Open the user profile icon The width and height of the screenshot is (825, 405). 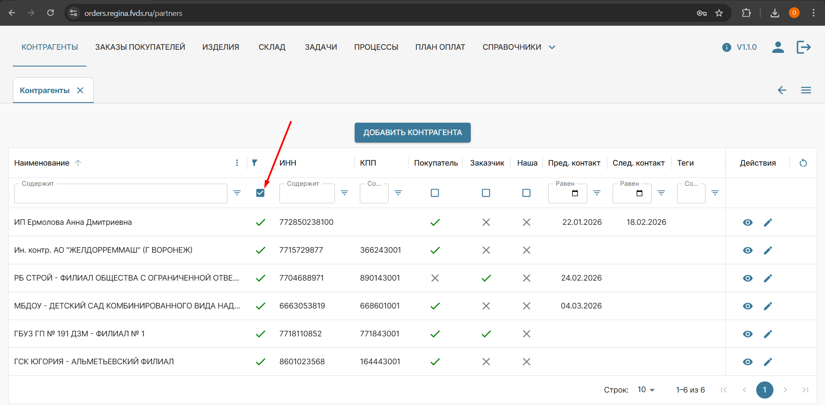pyautogui.click(x=778, y=47)
